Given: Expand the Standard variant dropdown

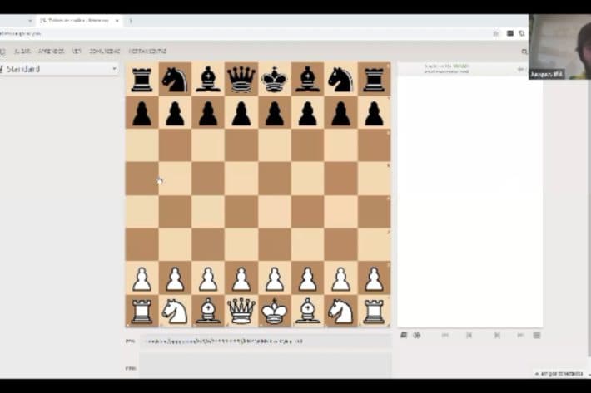Looking at the screenshot, I should pos(60,69).
